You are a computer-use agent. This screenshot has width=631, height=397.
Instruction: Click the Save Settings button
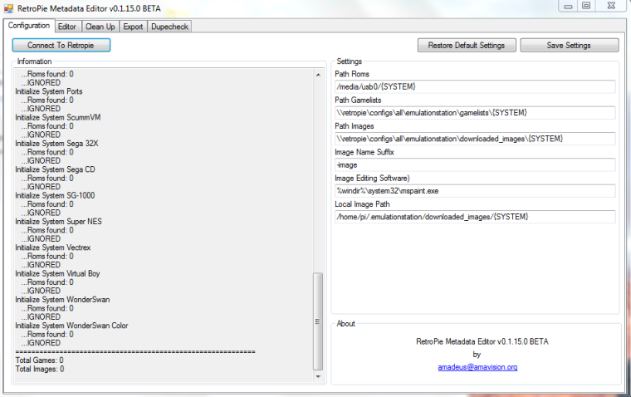[x=569, y=45]
